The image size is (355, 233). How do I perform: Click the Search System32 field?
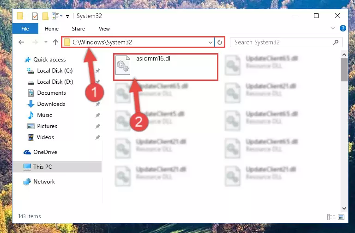point(286,43)
